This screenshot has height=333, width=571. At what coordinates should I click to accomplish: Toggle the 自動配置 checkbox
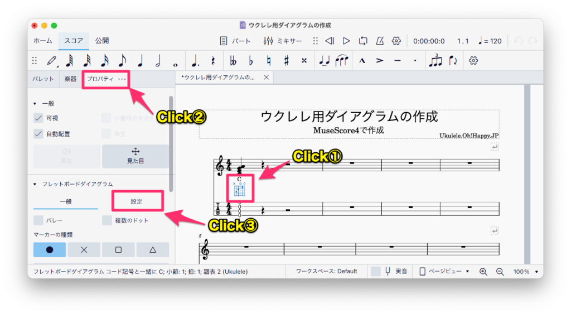(38, 134)
